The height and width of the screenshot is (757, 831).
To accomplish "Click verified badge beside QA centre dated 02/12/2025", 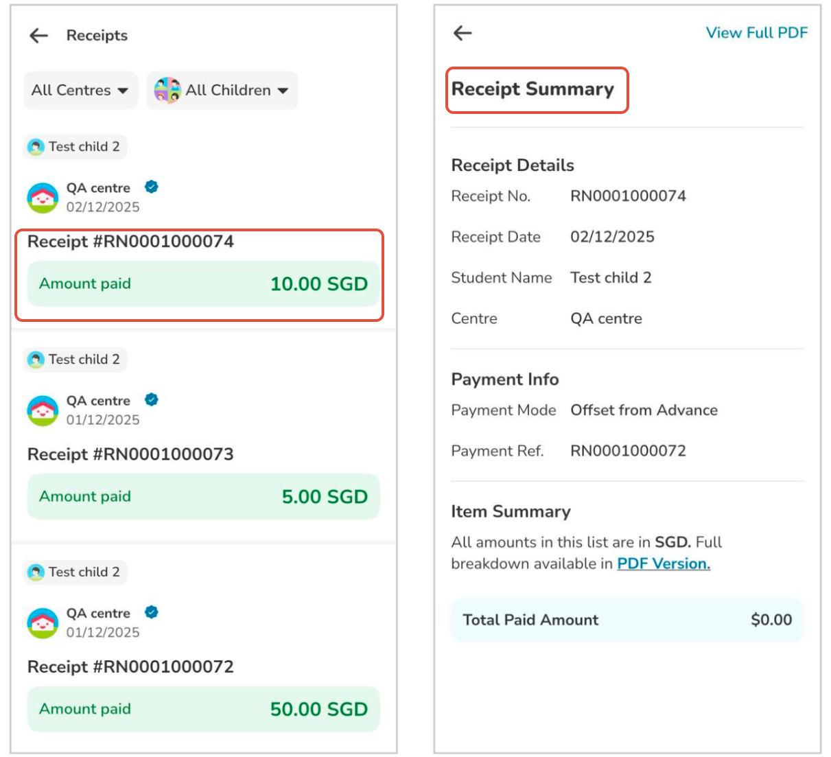I will 152,187.
